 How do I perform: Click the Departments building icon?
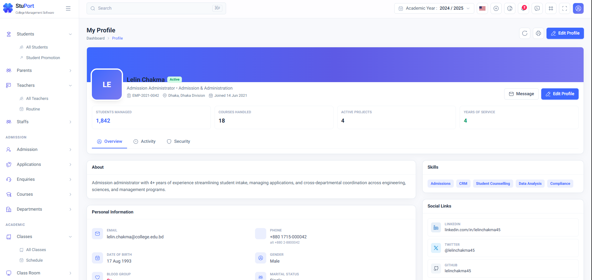(x=9, y=209)
